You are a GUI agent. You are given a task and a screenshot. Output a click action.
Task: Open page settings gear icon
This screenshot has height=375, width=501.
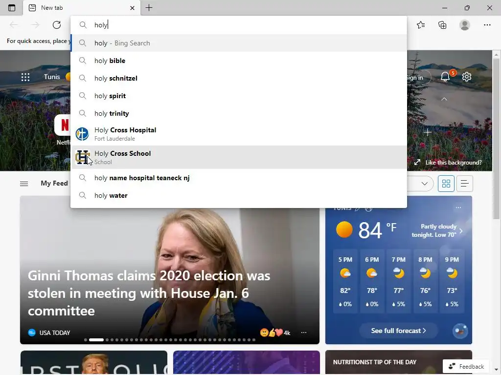tap(467, 77)
